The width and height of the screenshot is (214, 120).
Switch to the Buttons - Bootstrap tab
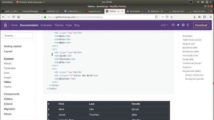click(156, 11)
